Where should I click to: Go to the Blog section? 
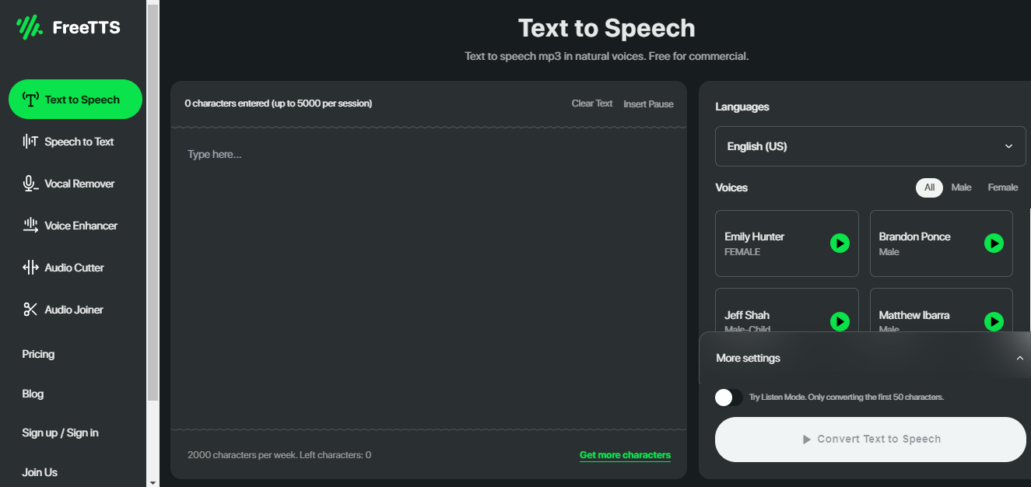coord(32,394)
